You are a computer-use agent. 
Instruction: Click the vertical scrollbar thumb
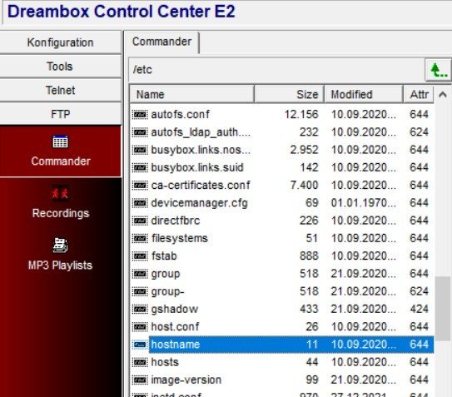443,309
